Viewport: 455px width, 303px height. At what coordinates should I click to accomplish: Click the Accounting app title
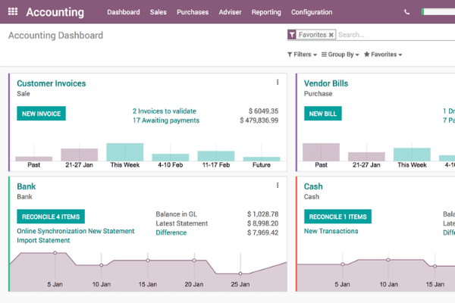[55, 12]
